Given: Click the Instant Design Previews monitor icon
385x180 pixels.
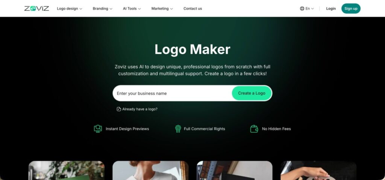Looking at the screenshot, I should [x=98, y=129].
